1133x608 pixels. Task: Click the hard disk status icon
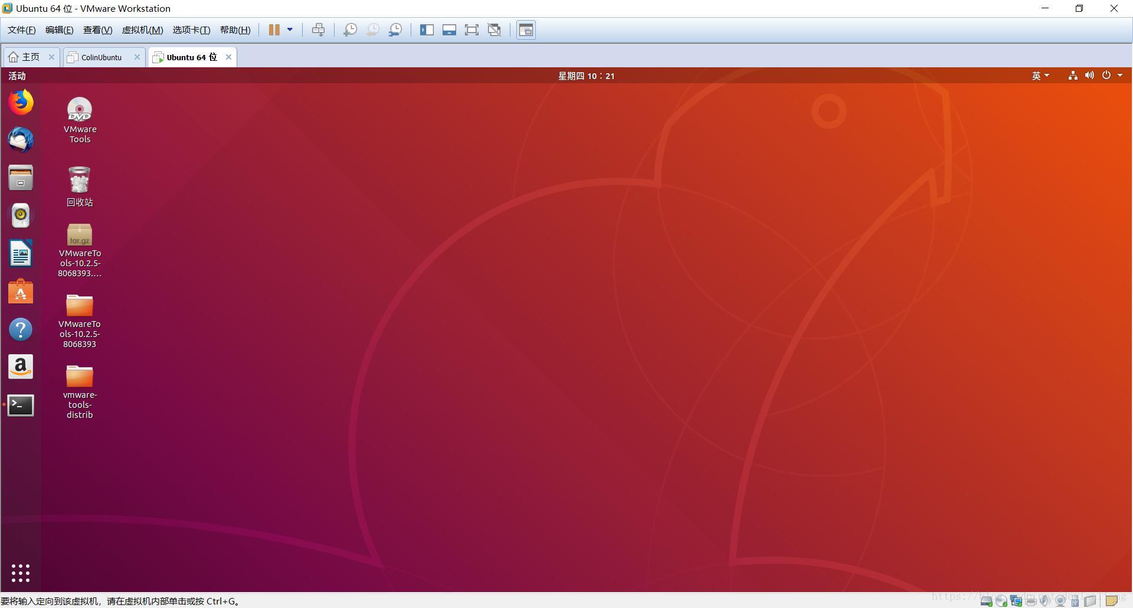pyautogui.click(x=987, y=601)
